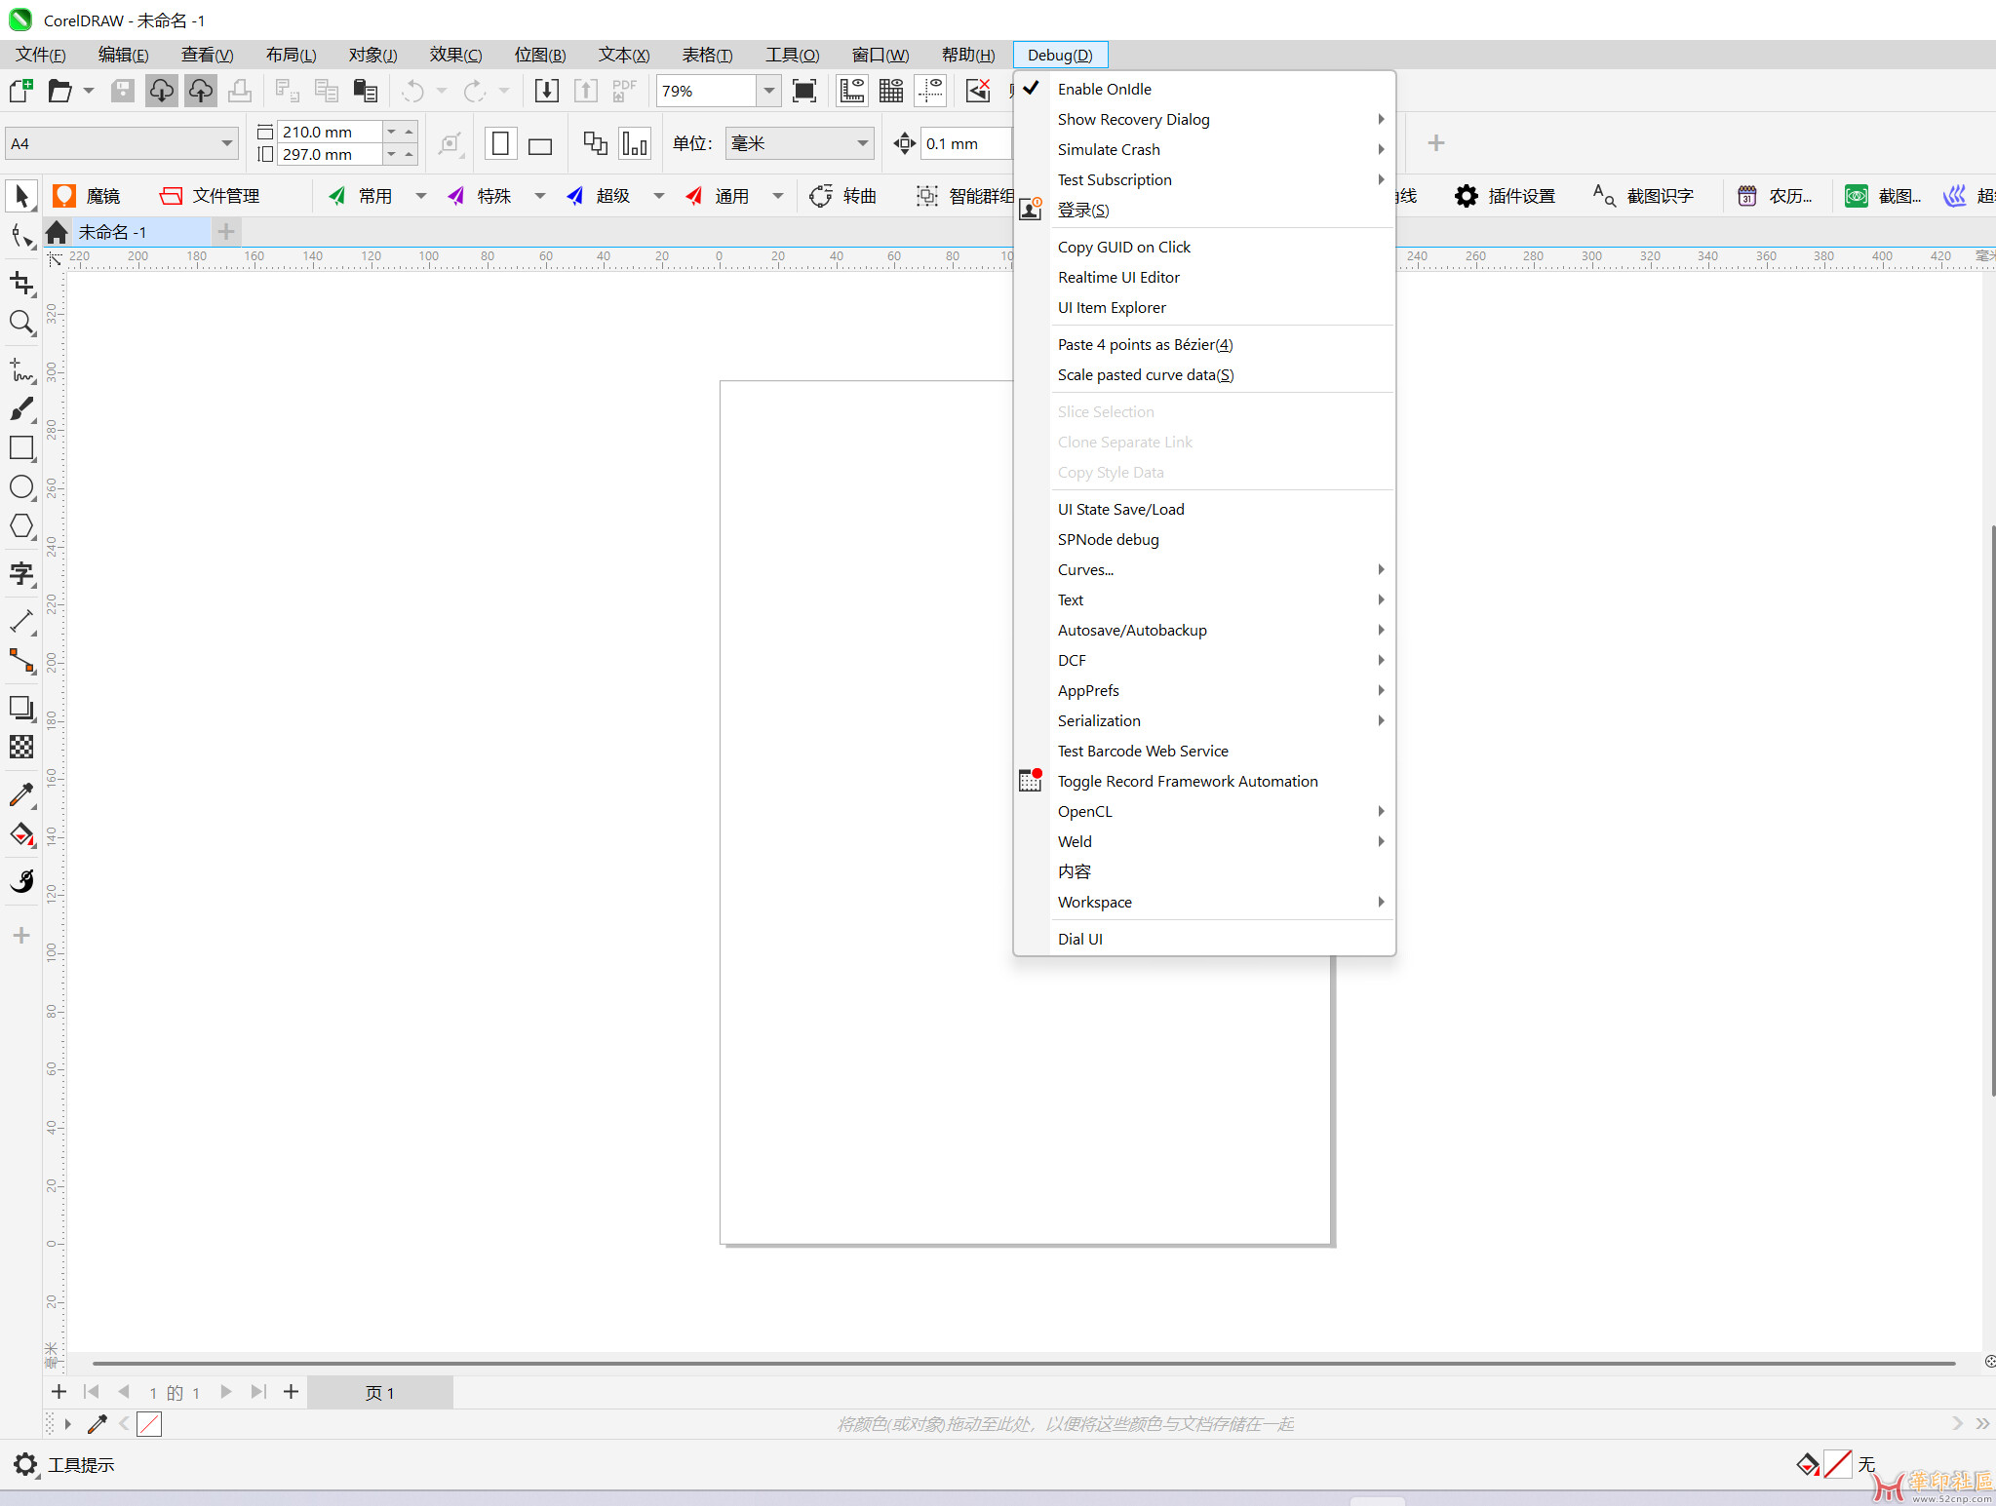This screenshot has height=1506, width=1996.
Task: Toggle Enable OnIdle checkmark option
Action: pos(1104,89)
